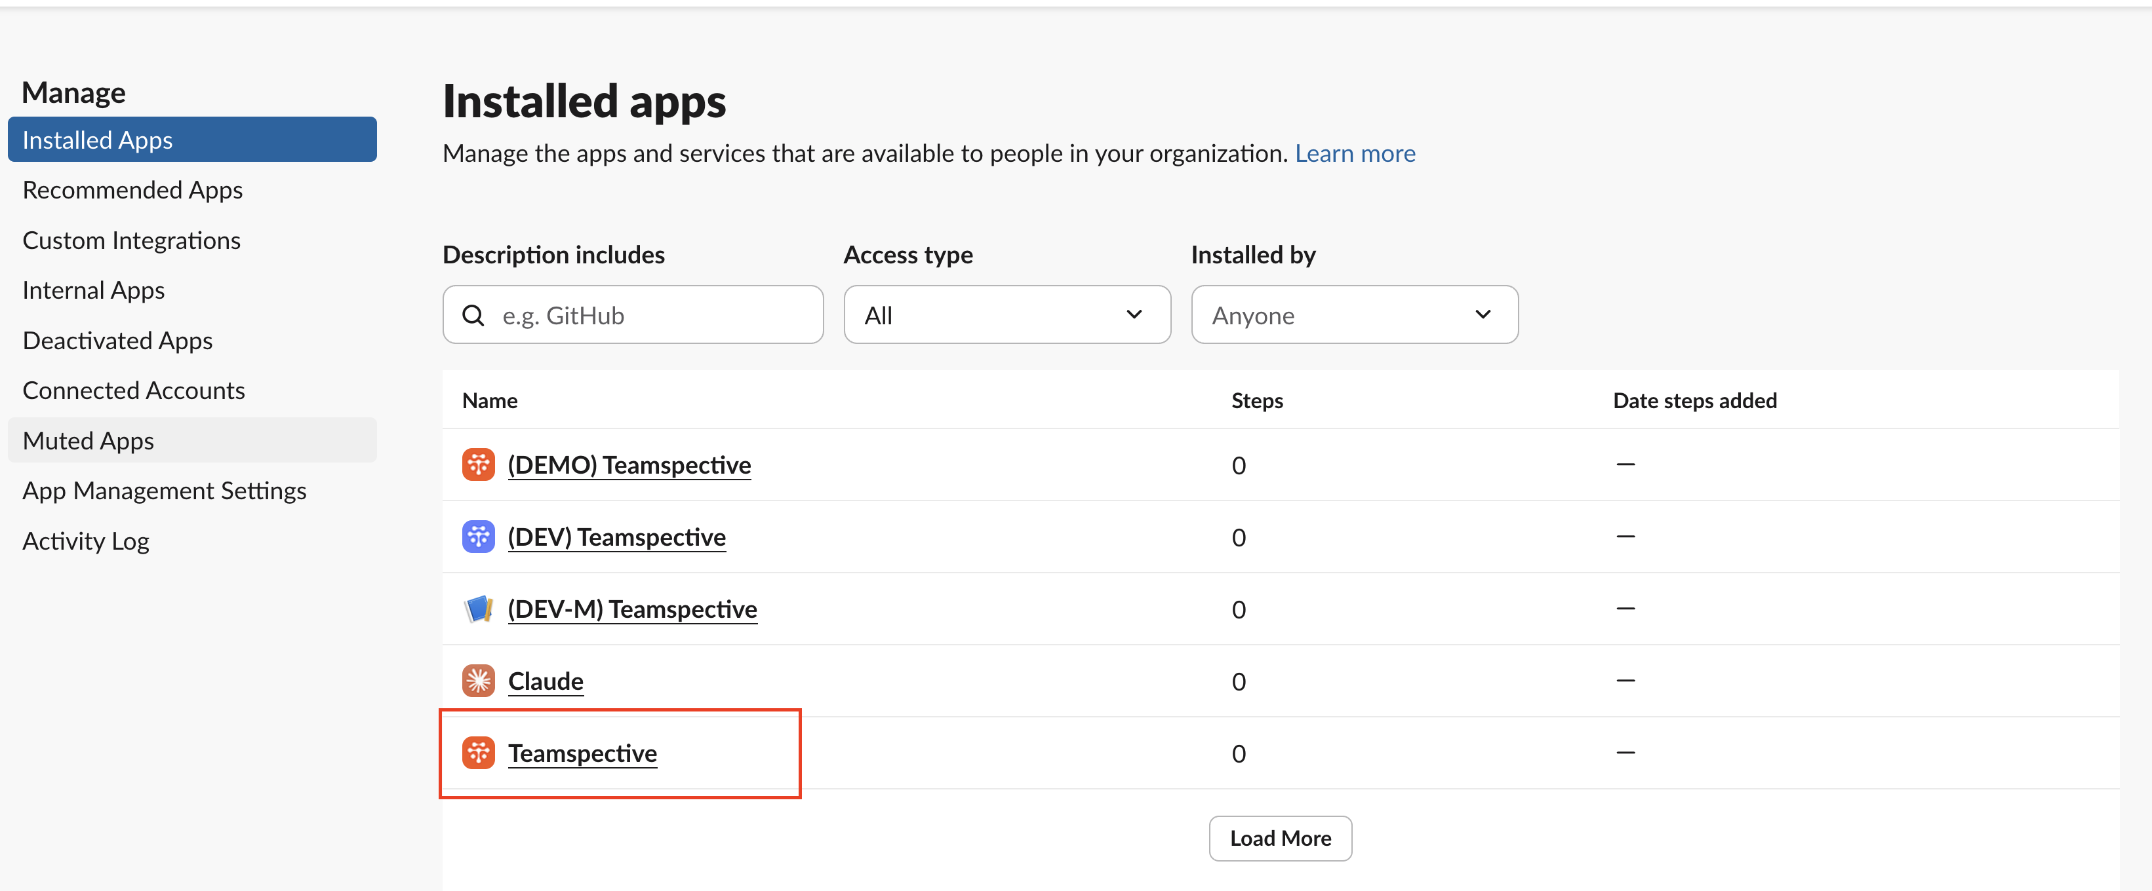Open the Activity Log

click(x=86, y=540)
